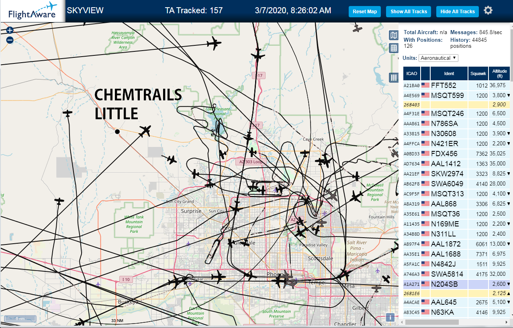Select the N30608 row ident
Screen dimensions: 513x328
(444, 133)
